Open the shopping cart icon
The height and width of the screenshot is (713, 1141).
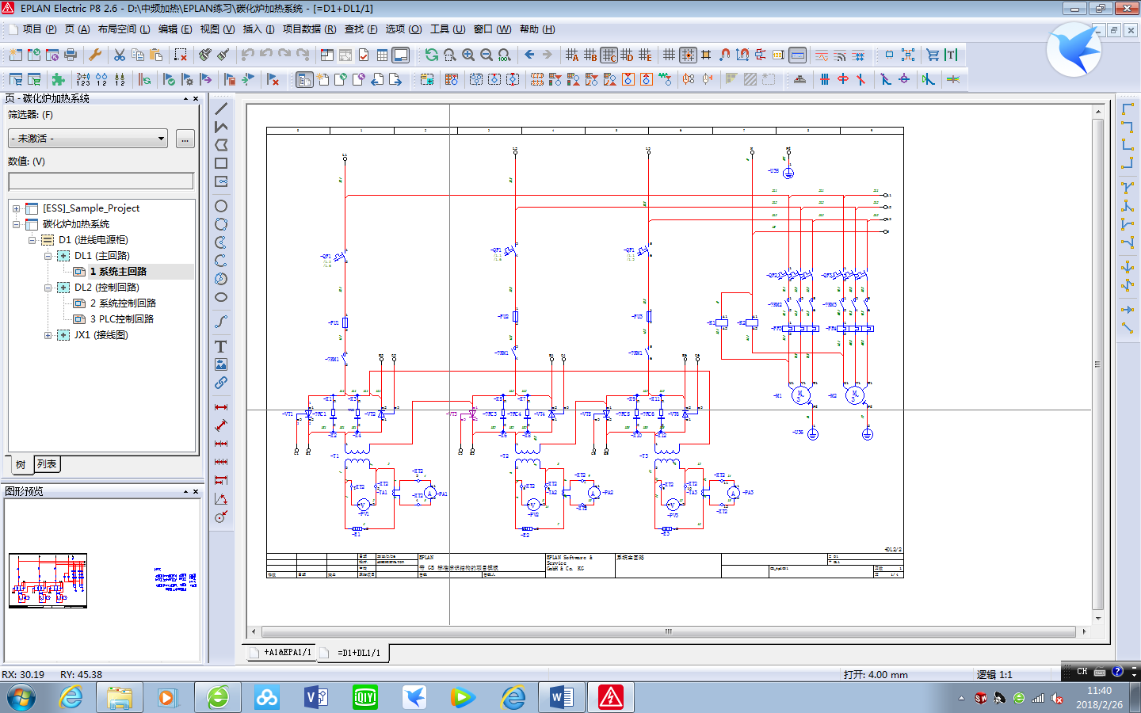[x=933, y=55]
